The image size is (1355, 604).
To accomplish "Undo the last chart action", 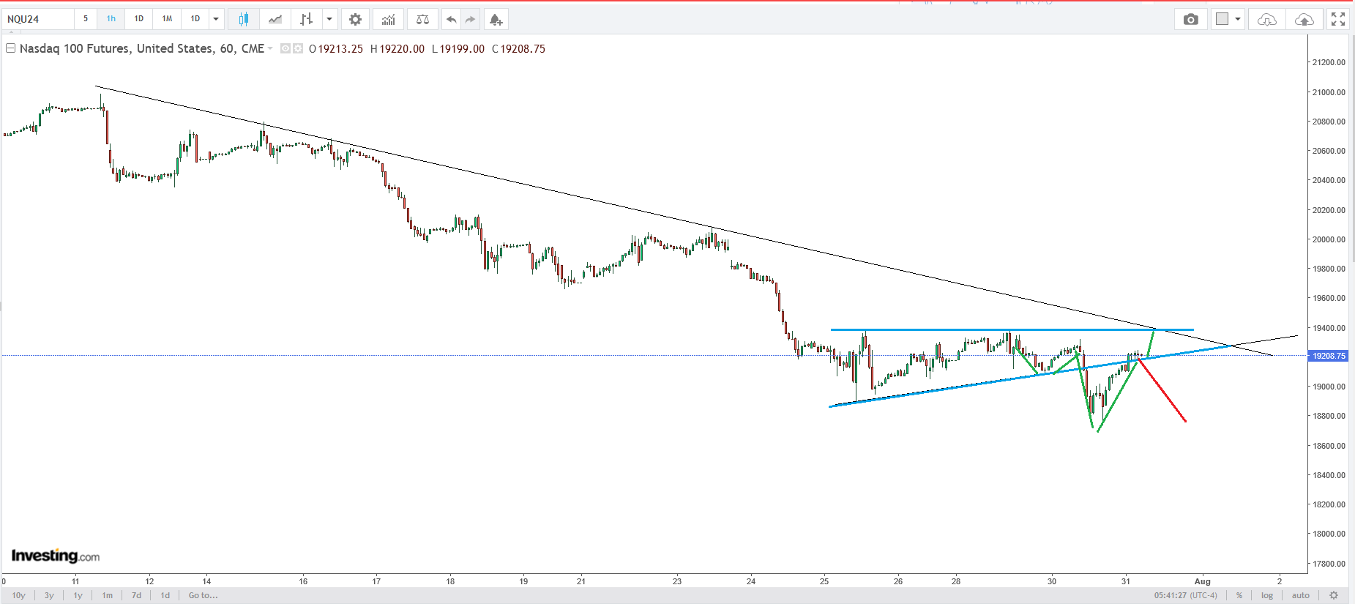I will (x=451, y=19).
